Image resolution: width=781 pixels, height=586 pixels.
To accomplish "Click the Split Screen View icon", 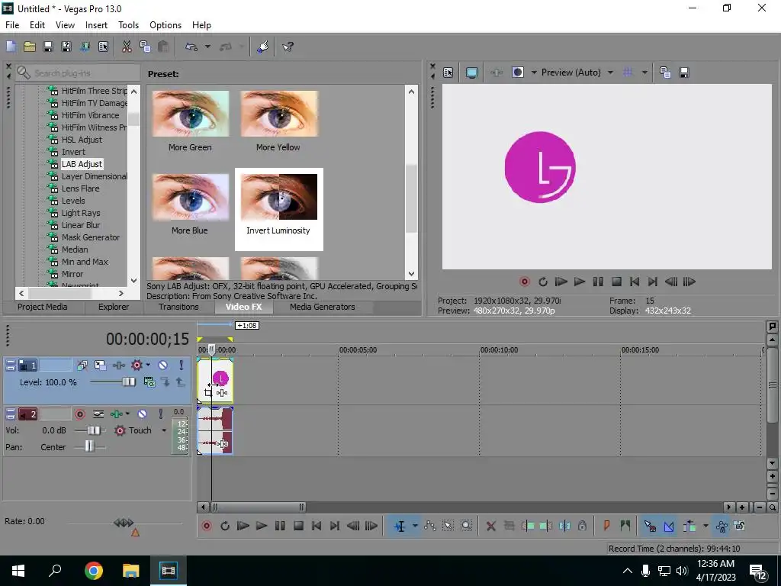I will tap(518, 72).
